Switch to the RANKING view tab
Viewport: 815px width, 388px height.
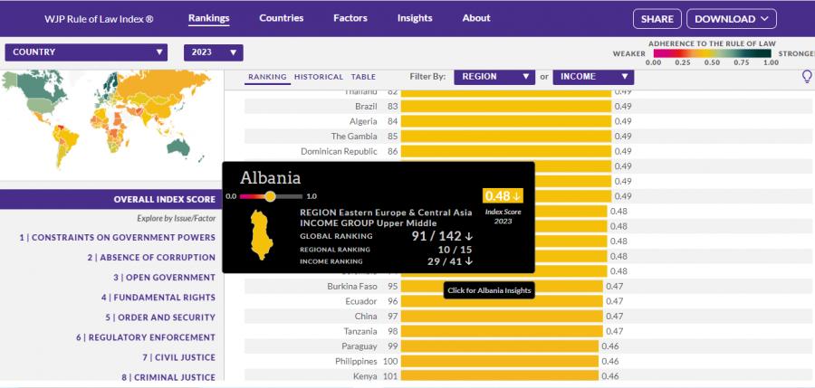pos(267,77)
